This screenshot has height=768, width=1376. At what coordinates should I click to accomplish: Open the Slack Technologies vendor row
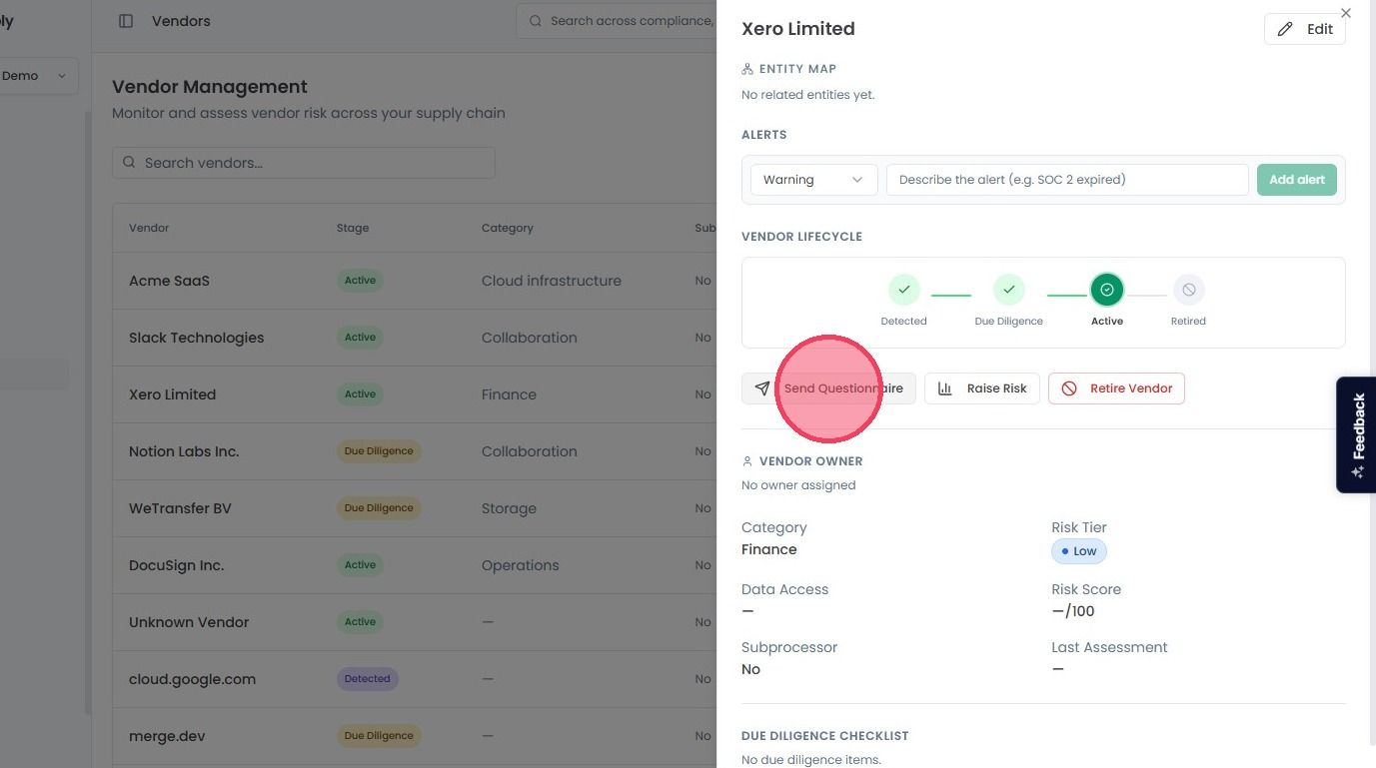coord(414,338)
